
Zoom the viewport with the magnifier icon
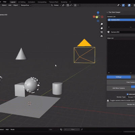102,24
